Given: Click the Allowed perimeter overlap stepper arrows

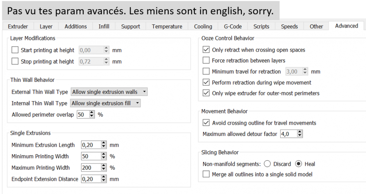Looking at the screenshot, I should point(92,114).
